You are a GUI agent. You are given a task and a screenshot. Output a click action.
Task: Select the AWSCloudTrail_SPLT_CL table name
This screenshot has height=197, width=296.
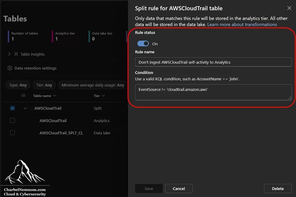[x=61, y=133]
